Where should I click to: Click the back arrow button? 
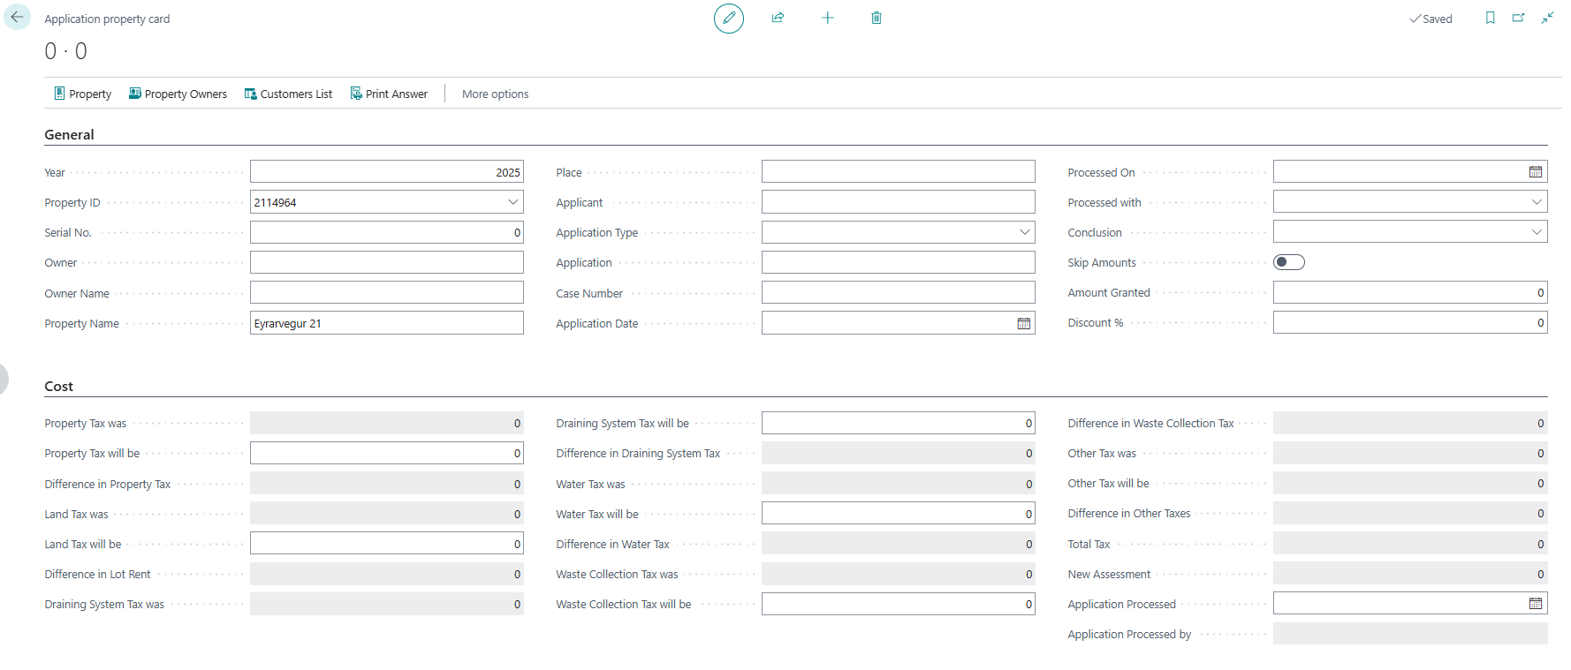tap(18, 18)
